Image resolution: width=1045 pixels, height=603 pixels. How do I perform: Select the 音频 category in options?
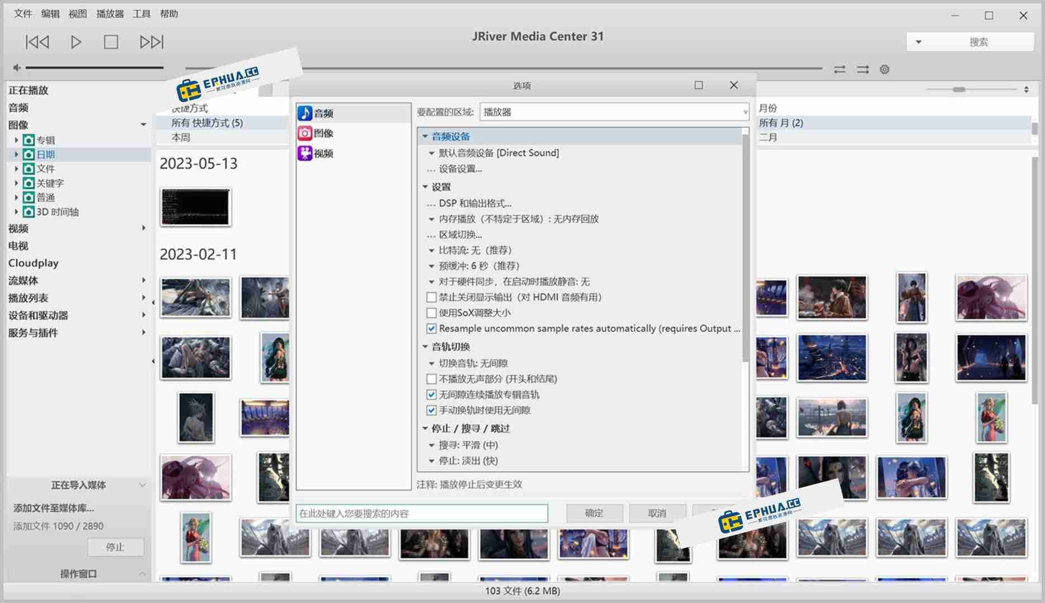tap(353, 113)
